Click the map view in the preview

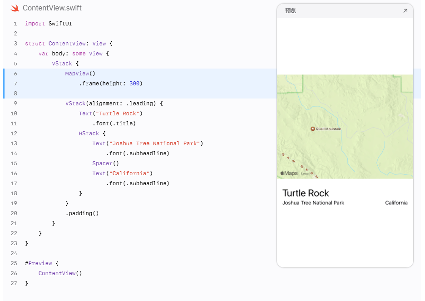pyautogui.click(x=345, y=127)
